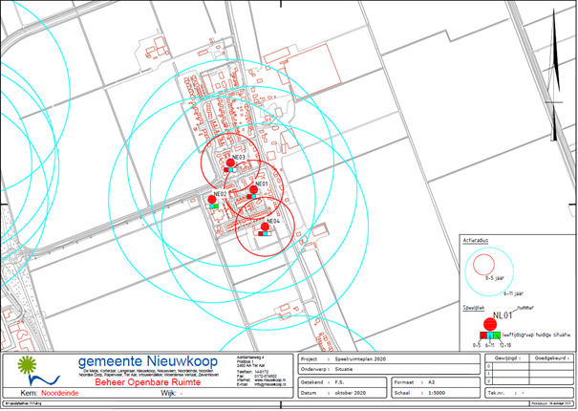Click the 'Speelplek' legend heading
This screenshot has height=411, width=578.
pos(474,309)
